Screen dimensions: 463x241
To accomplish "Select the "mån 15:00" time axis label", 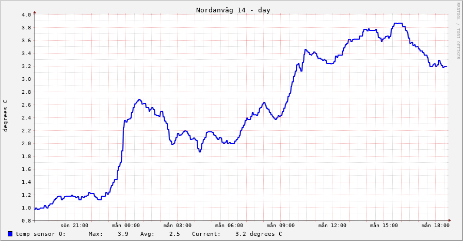I will (x=384, y=225).
